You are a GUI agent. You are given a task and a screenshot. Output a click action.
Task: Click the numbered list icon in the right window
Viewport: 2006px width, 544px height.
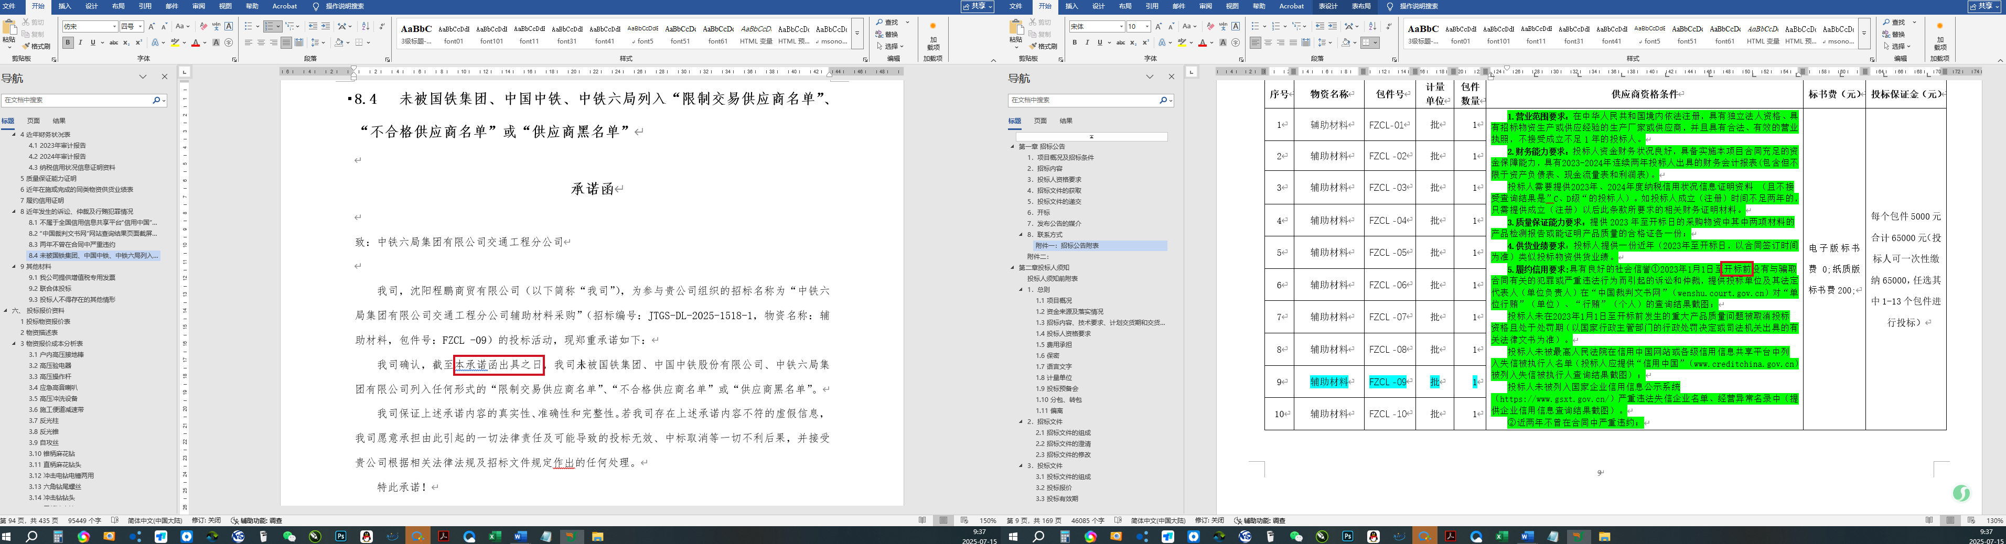[x=1275, y=26]
